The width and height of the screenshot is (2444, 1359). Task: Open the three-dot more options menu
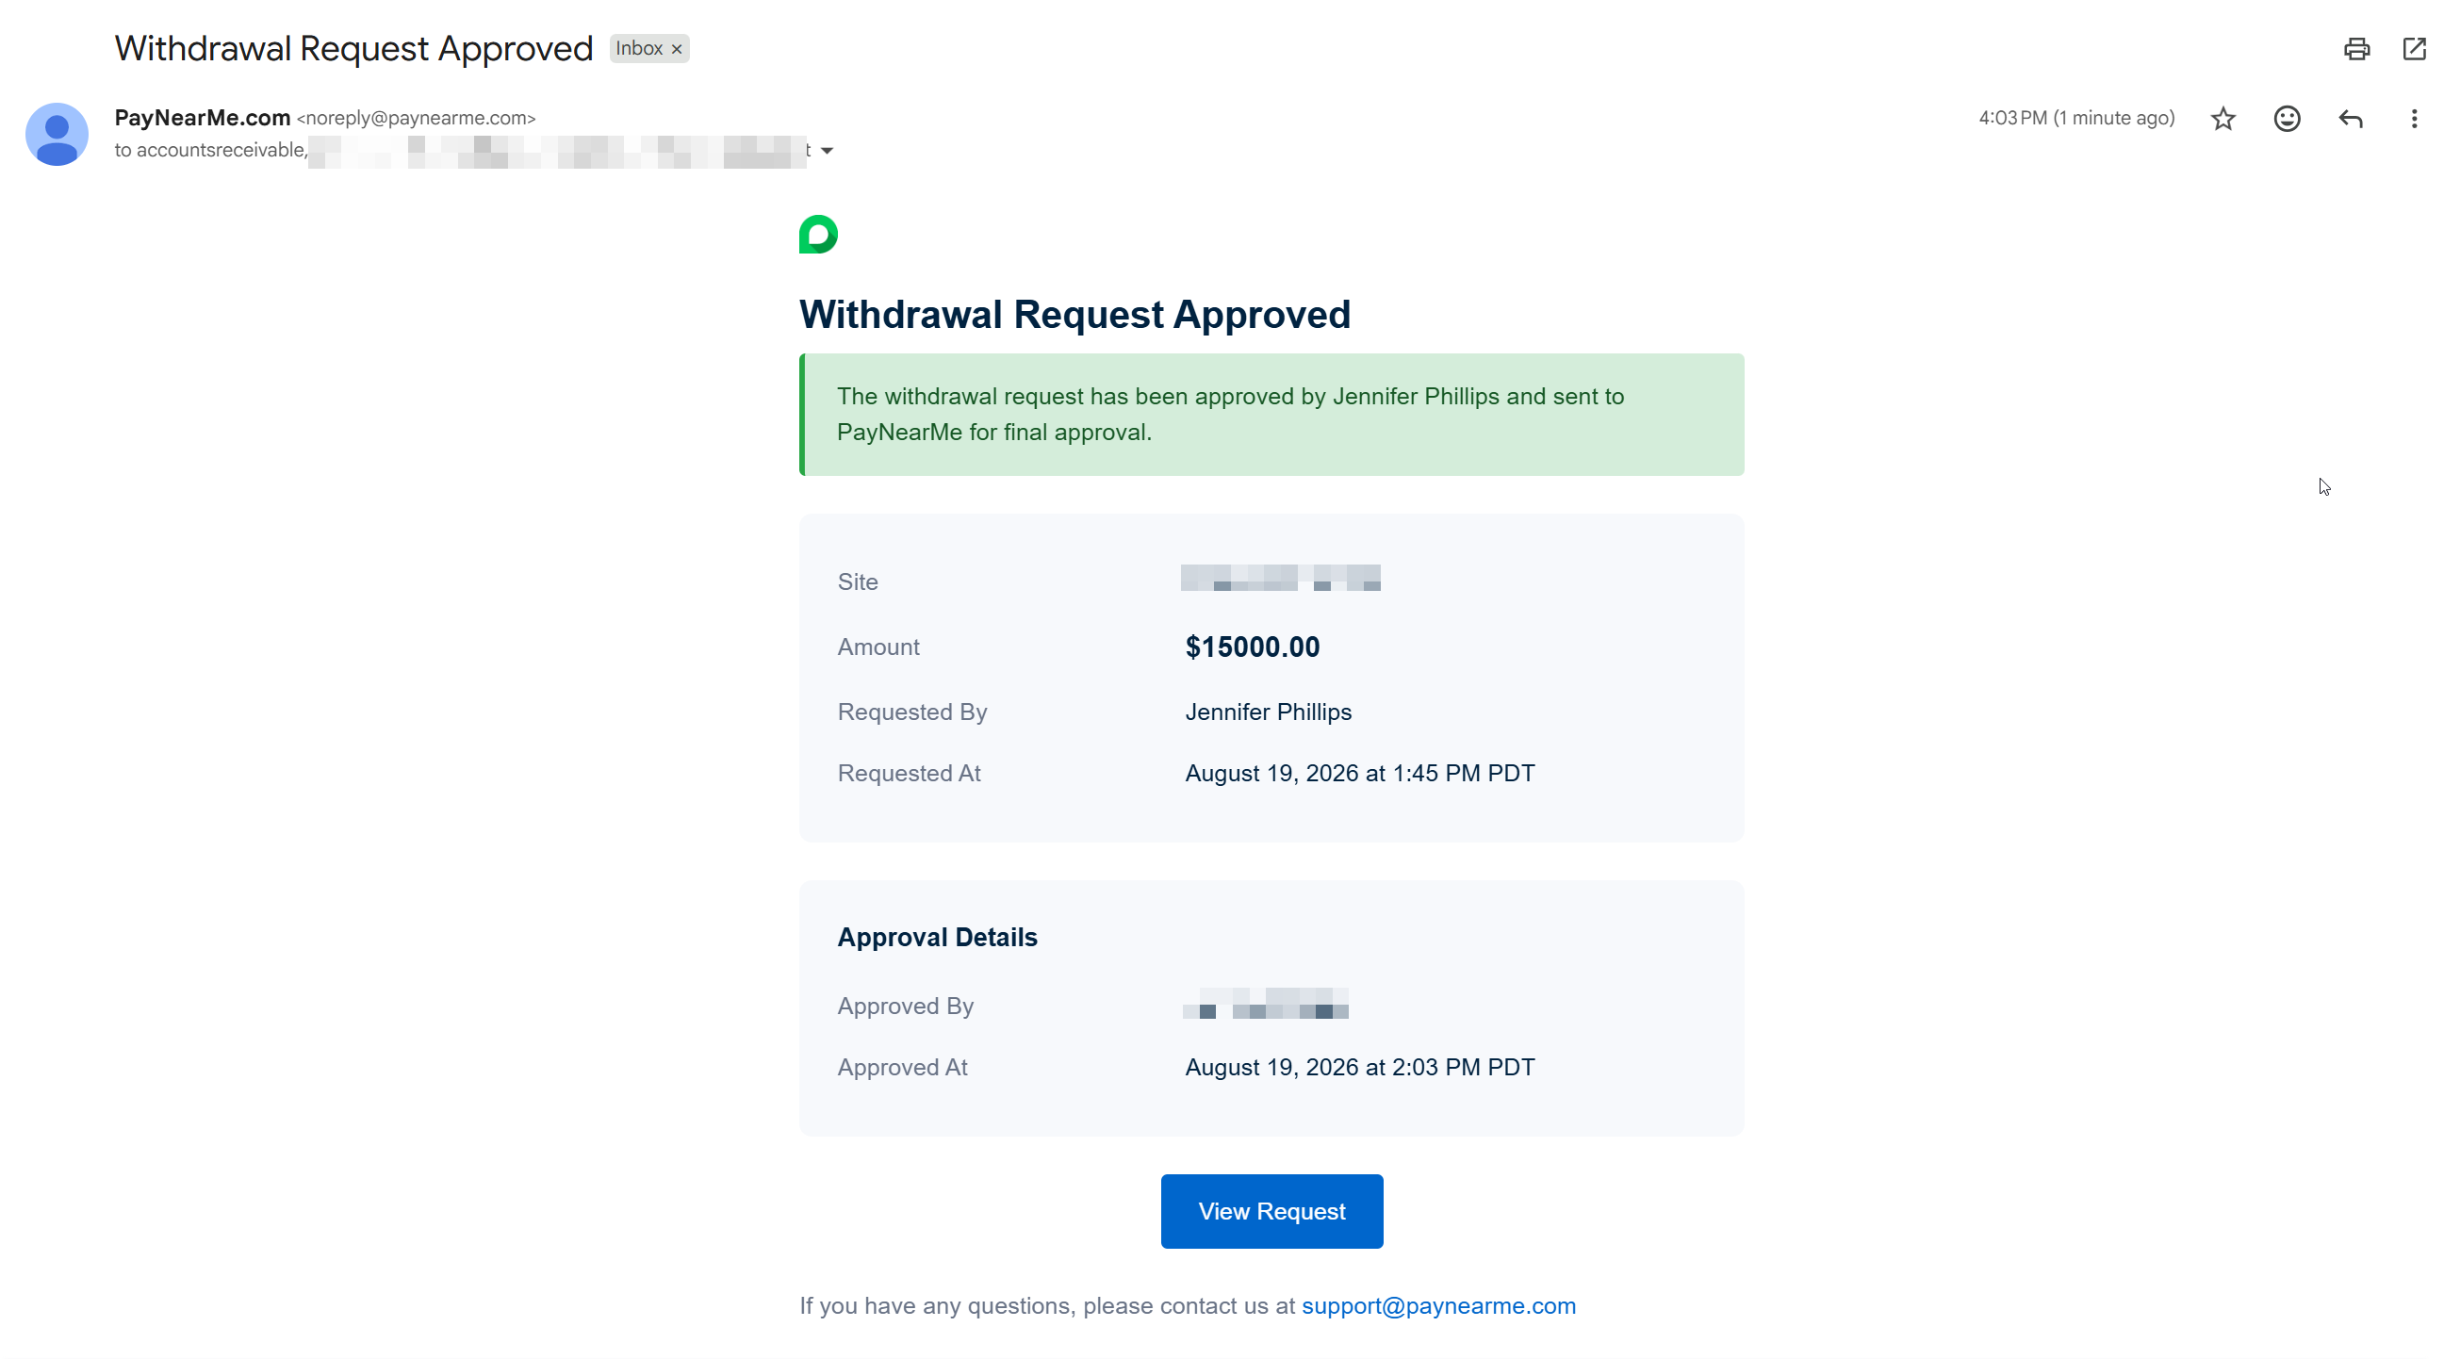pyautogui.click(x=2414, y=119)
